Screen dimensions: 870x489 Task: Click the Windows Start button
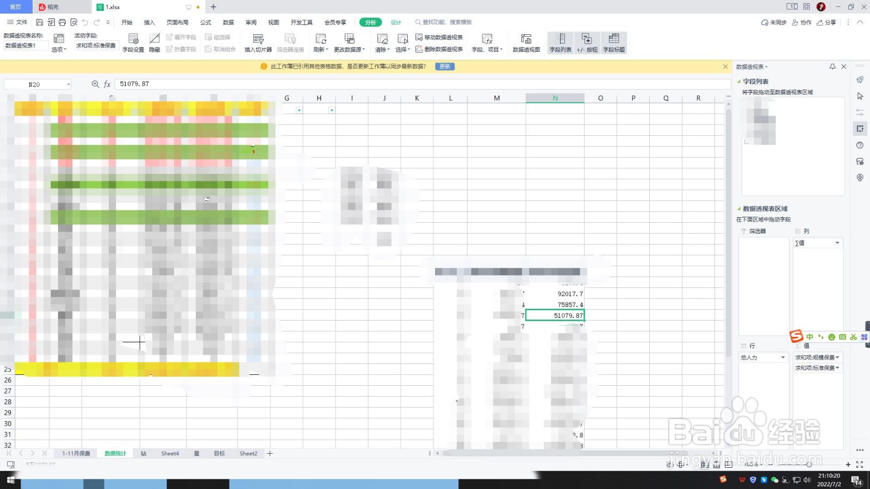point(10,480)
